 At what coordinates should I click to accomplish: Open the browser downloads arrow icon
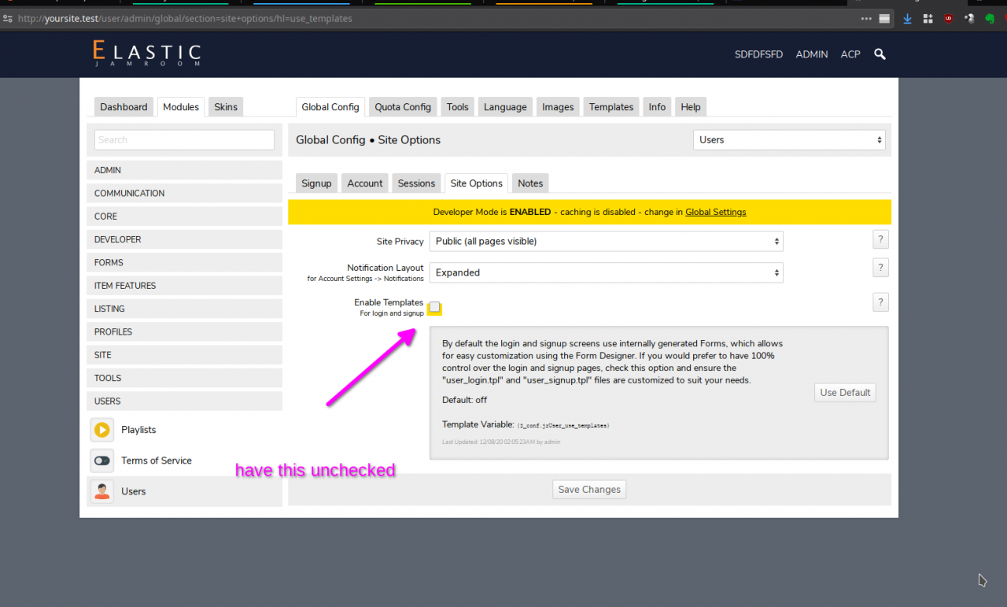(x=907, y=18)
